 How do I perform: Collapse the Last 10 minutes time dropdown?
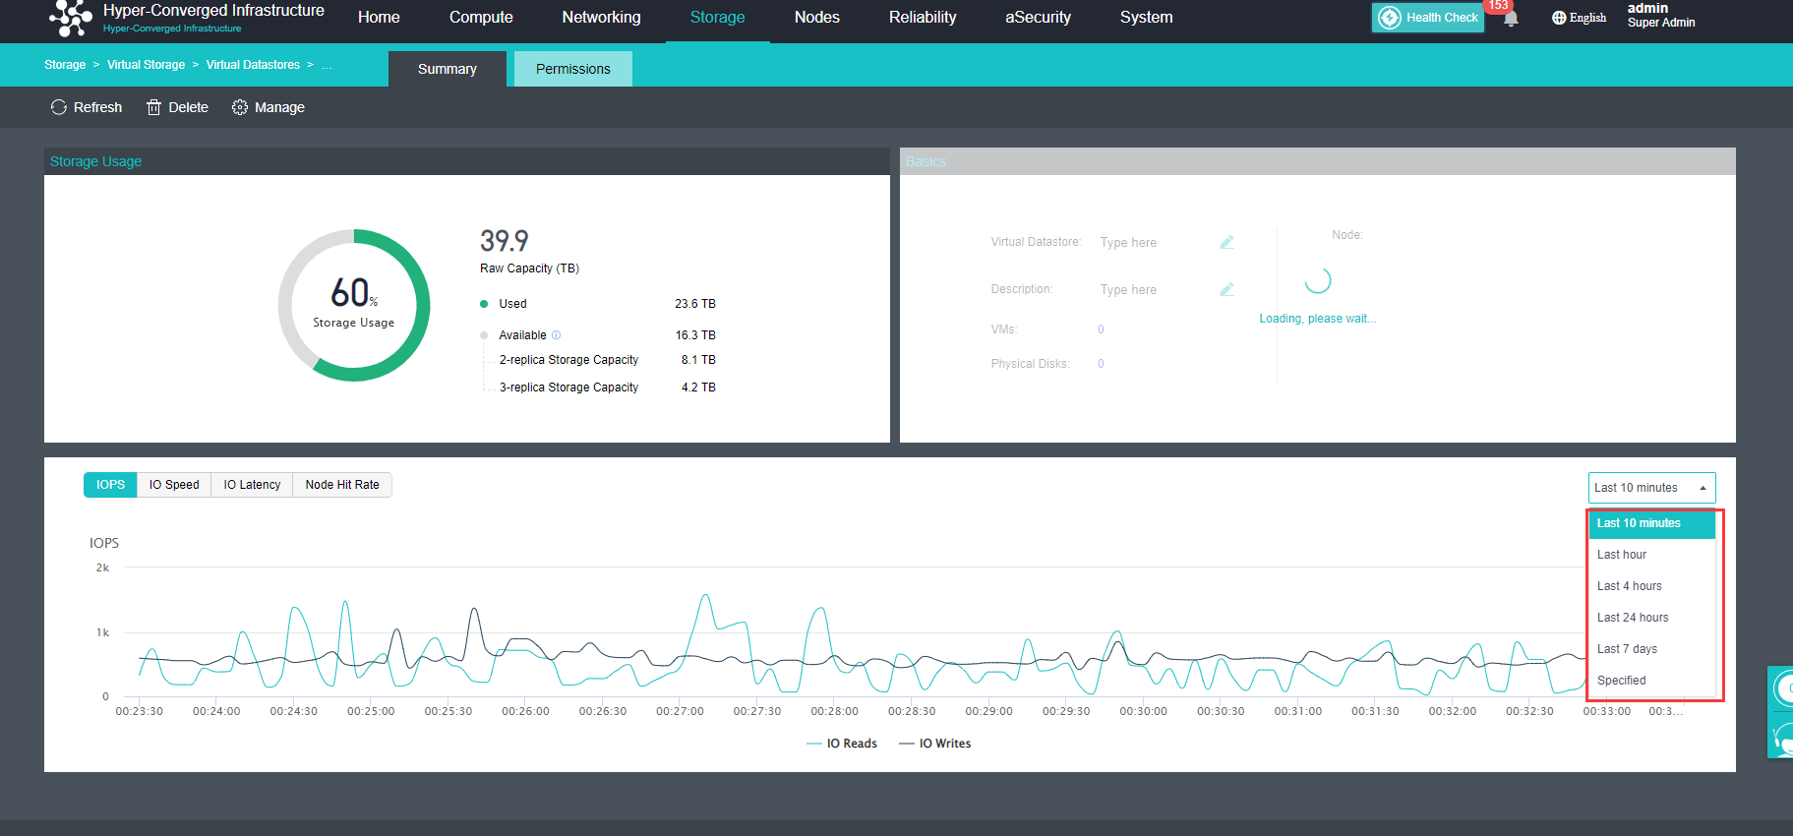point(1651,488)
